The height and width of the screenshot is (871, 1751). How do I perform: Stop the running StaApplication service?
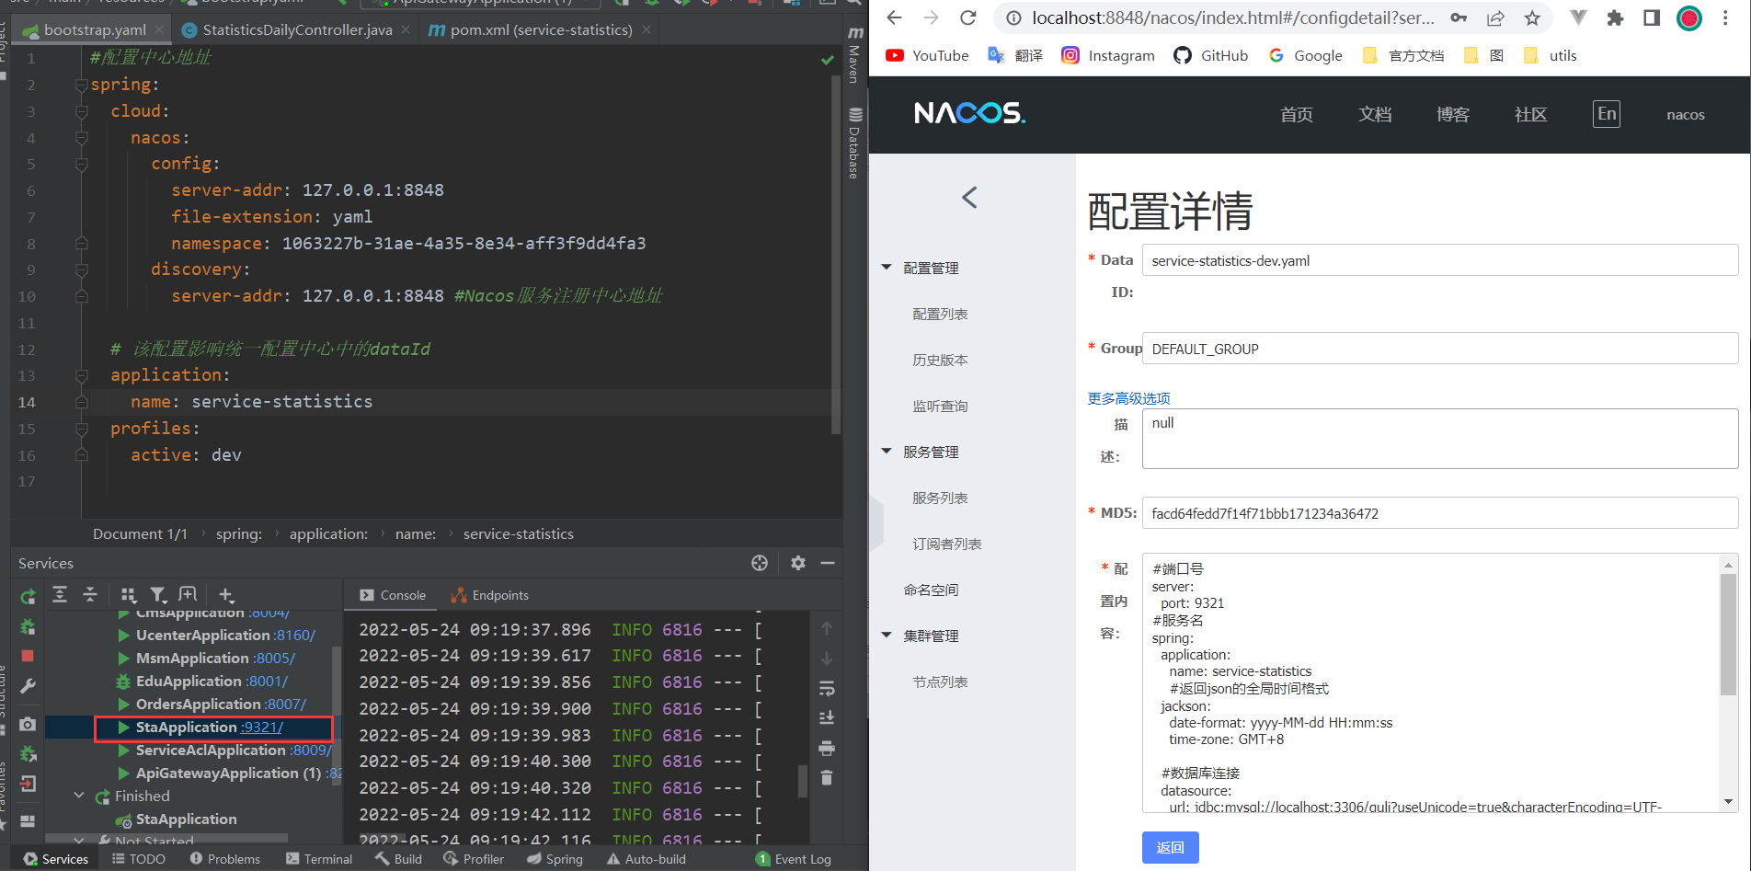[x=28, y=656]
